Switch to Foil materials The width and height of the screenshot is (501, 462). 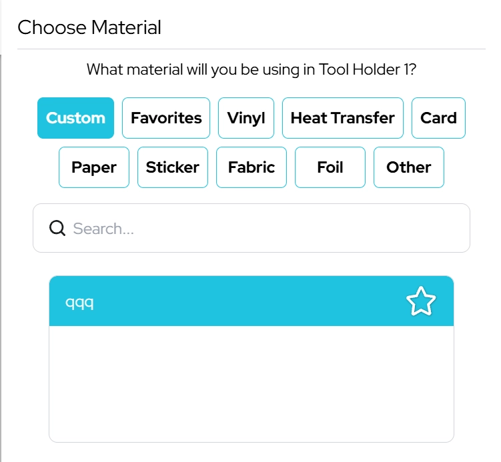(x=330, y=167)
